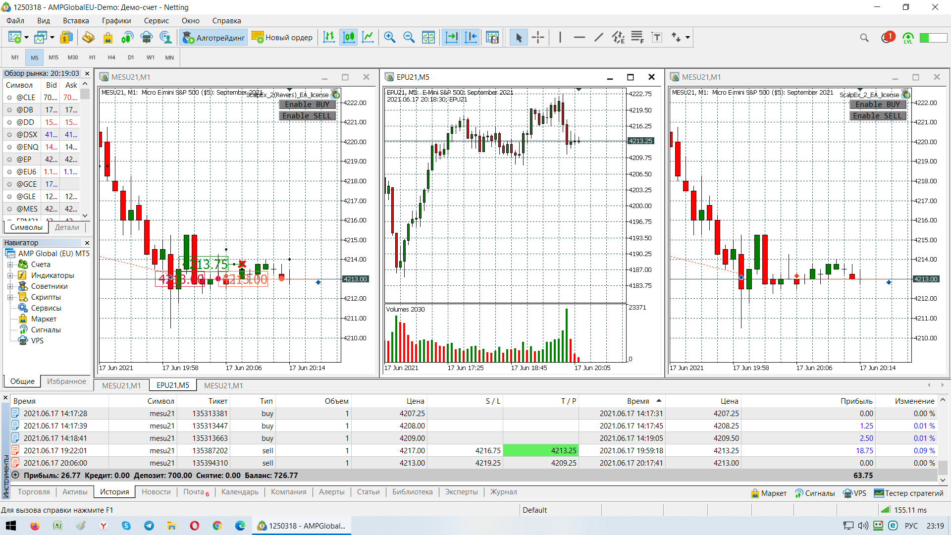Open the tile windows grid icon
The image size is (951, 535).
point(428,37)
